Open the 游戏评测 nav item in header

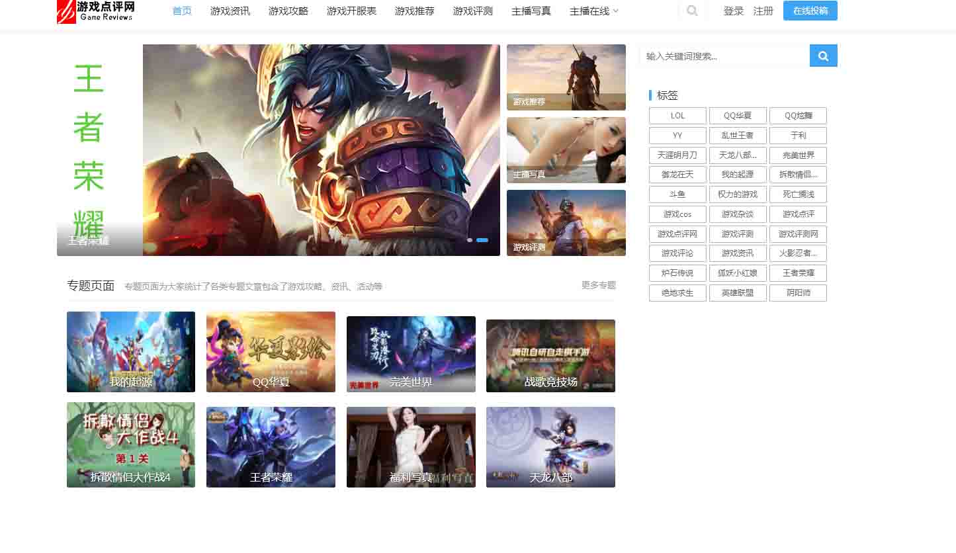tap(473, 11)
